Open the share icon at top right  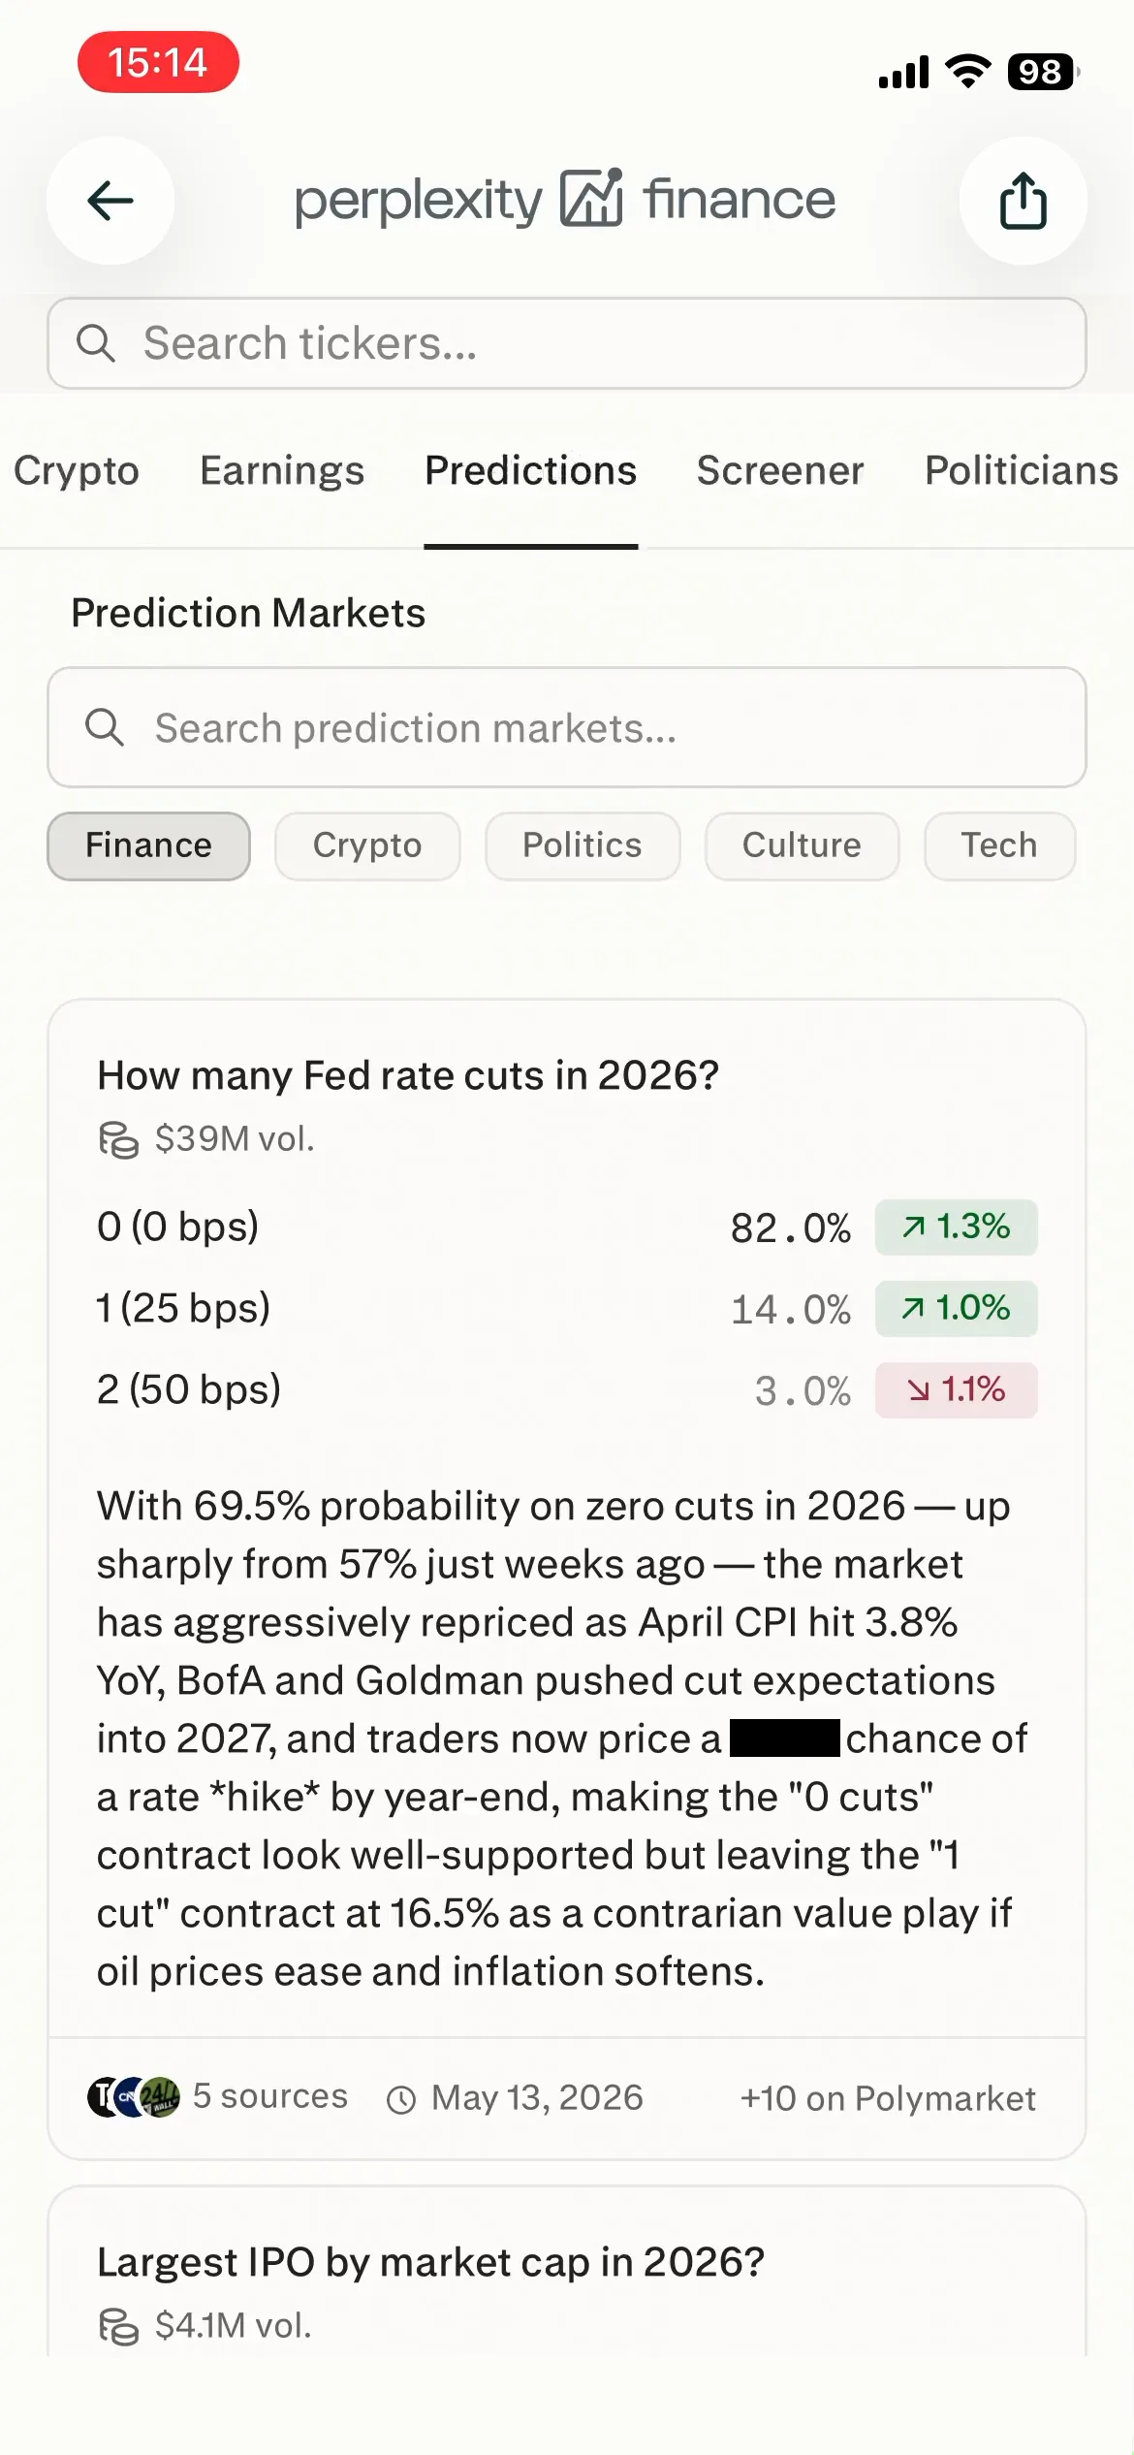(x=1023, y=201)
